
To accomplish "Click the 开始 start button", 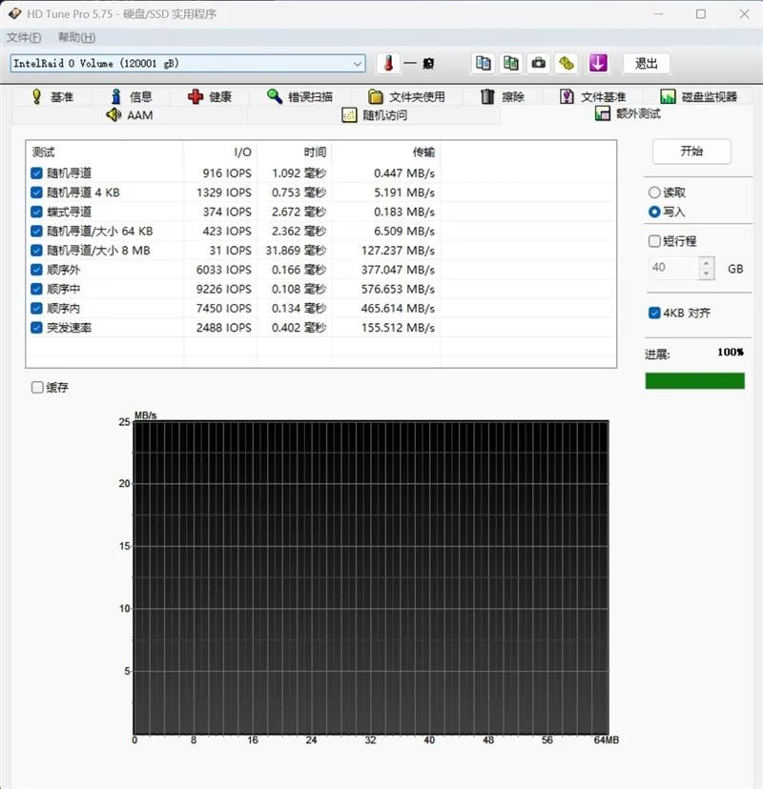I will [691, 151].
